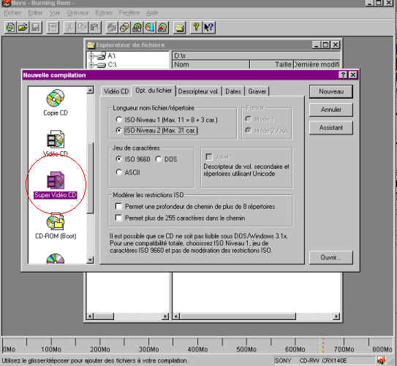The width and height of the screenshot is (397, 366).
Task: Expand the A:\ drive in file explorer tree
Action: tap(91, 56)
